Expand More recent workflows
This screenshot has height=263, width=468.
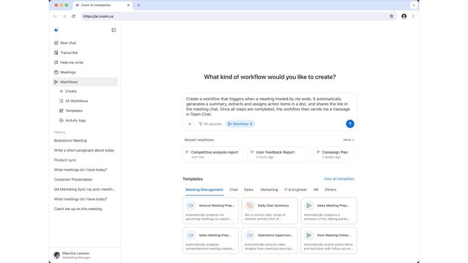pyautogui.click(x=348, y=140)
